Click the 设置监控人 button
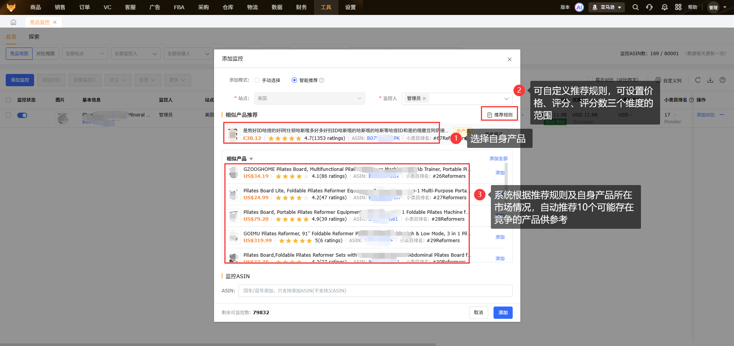This screenshot has width=734, height=346. 85,80
